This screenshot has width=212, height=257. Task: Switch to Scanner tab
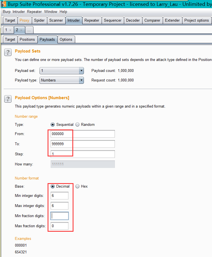(56, 20)
